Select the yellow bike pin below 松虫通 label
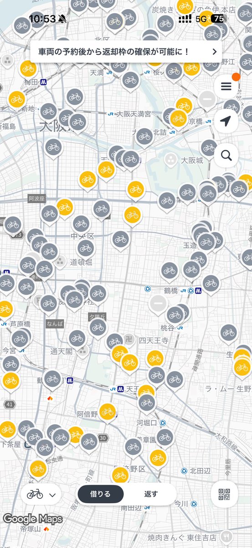Viewport: 252px width, 548px height. (x=38, y=469)
